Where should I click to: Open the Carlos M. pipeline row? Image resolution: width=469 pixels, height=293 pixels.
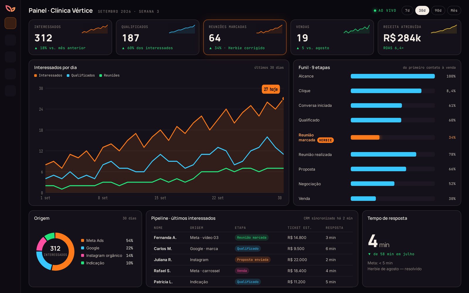[x=252, y=249]
